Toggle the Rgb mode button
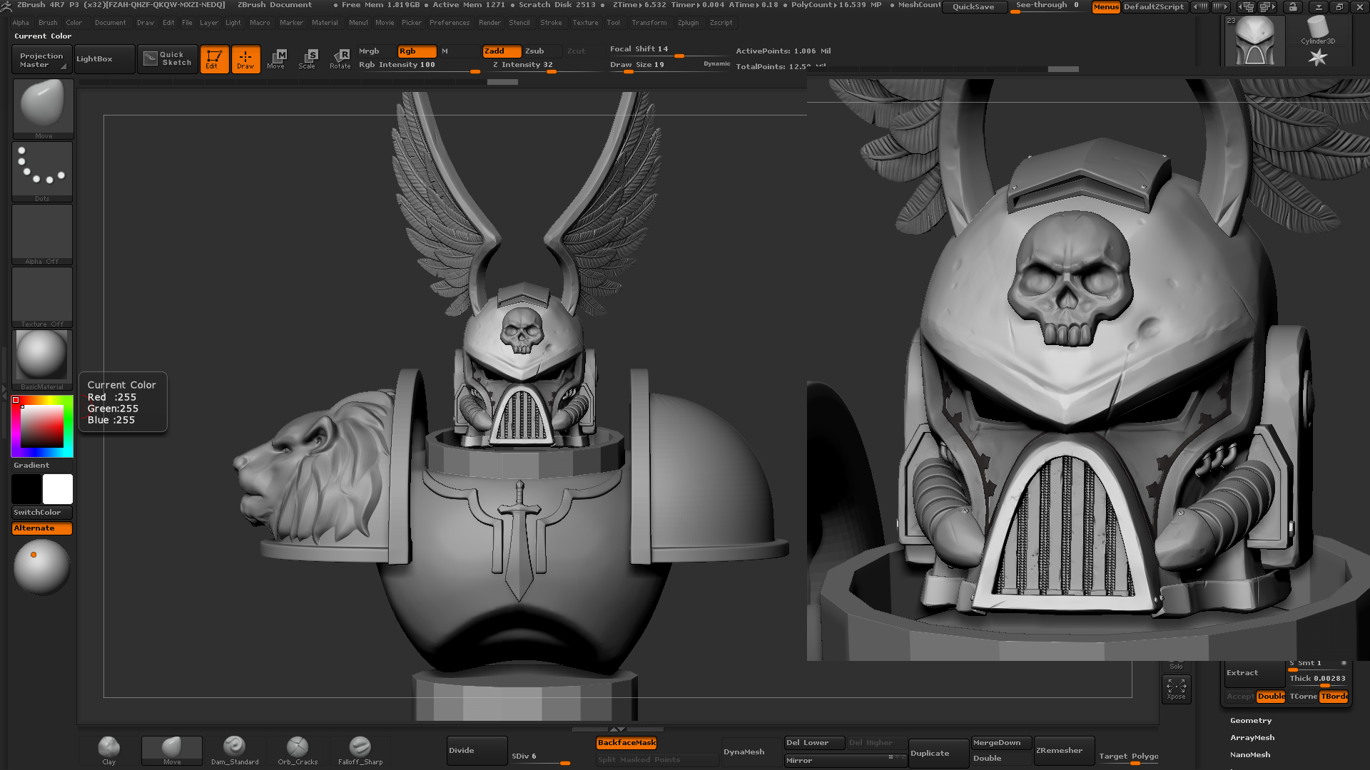1370x770 pixels. coord(417,51)
